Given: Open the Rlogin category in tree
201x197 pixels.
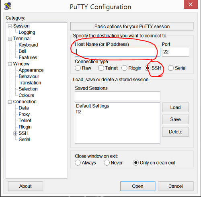Looking at the screenshot, I should (x=25, y=127).
